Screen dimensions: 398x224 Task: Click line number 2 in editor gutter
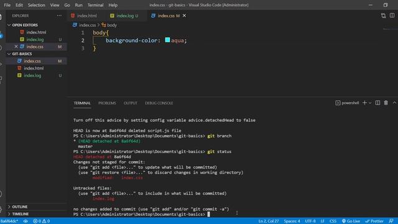click(x=83, y=40)
